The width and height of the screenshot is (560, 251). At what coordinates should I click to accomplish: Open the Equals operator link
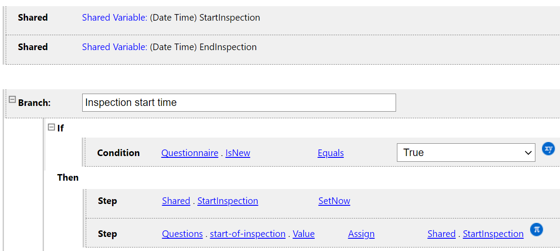[x=331, y=153]
